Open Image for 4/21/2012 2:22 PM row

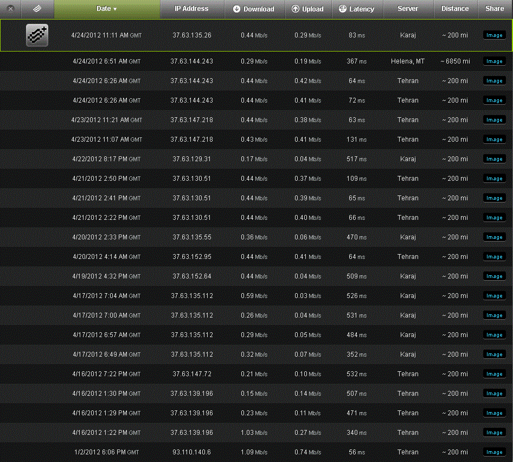pyautogui.click(x=495, y=218)
